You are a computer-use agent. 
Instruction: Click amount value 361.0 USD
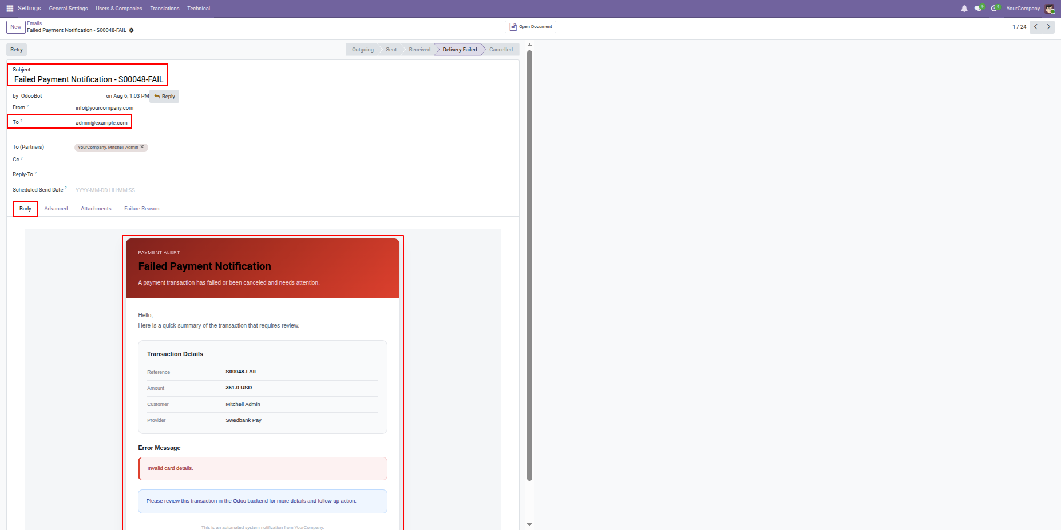[x=239, y=388]
